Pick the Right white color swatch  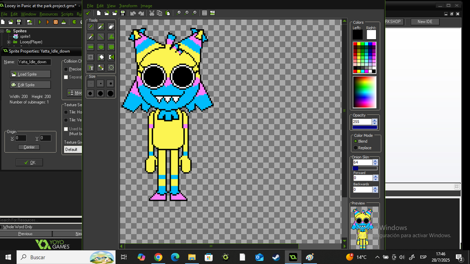pyautogui.click(x=371, y=35)
